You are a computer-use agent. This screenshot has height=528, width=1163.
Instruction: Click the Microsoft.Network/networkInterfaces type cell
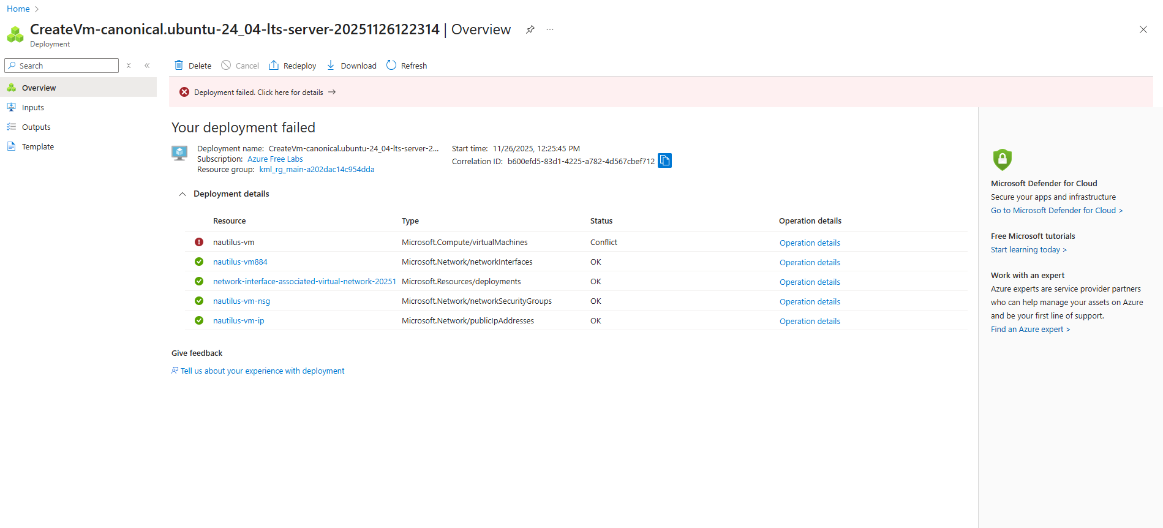[467, 262]
